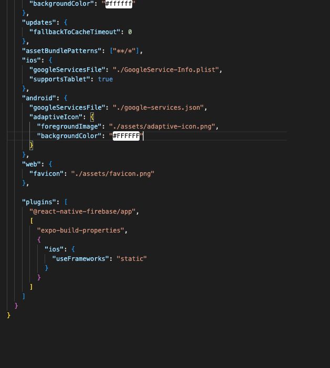The width and height of the screenshot is (330, 368).
Task: Click the "#ffffff" color value at top
Action: point(119,4)
